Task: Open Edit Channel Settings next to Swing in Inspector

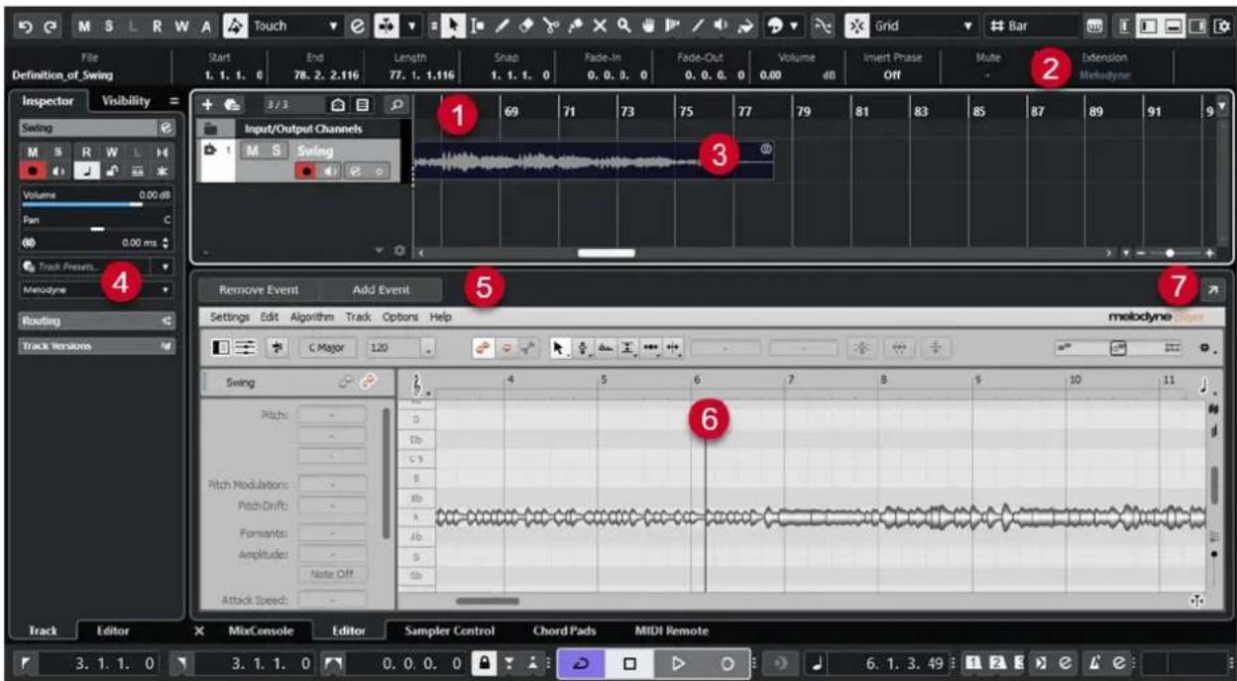Action: (165, 129)
